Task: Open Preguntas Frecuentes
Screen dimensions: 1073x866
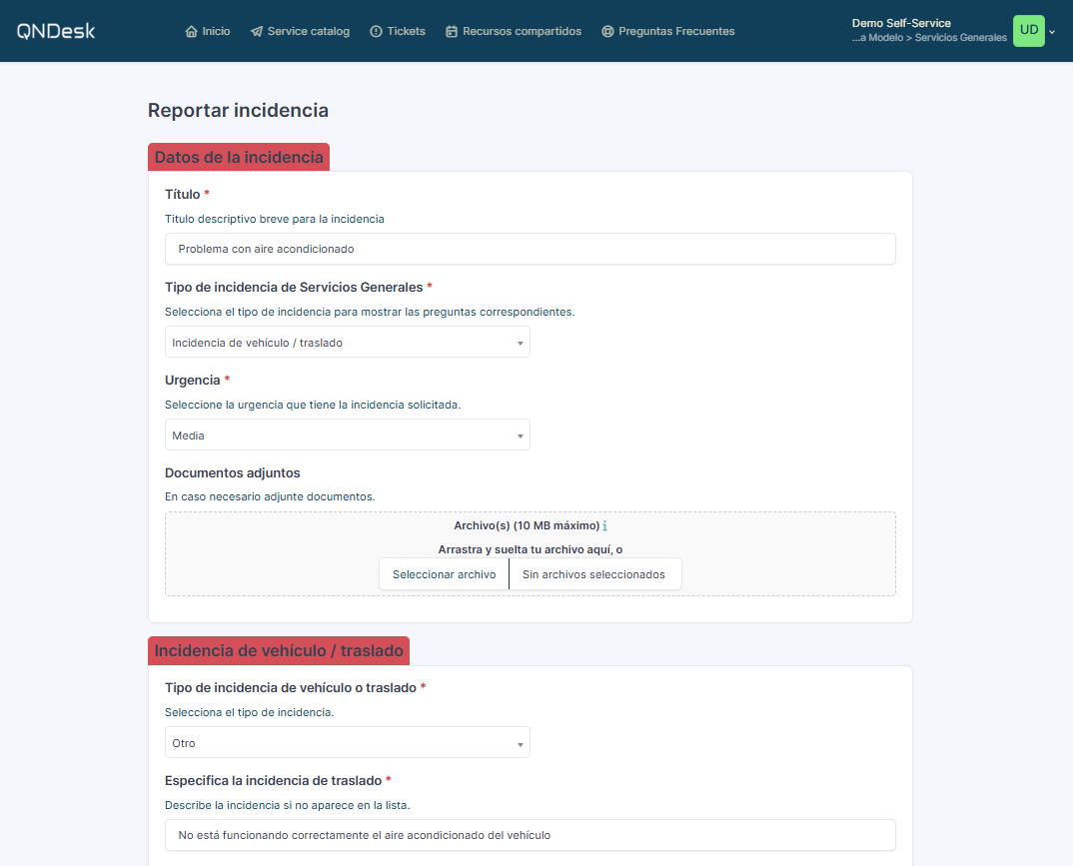Action: point(668,32)
